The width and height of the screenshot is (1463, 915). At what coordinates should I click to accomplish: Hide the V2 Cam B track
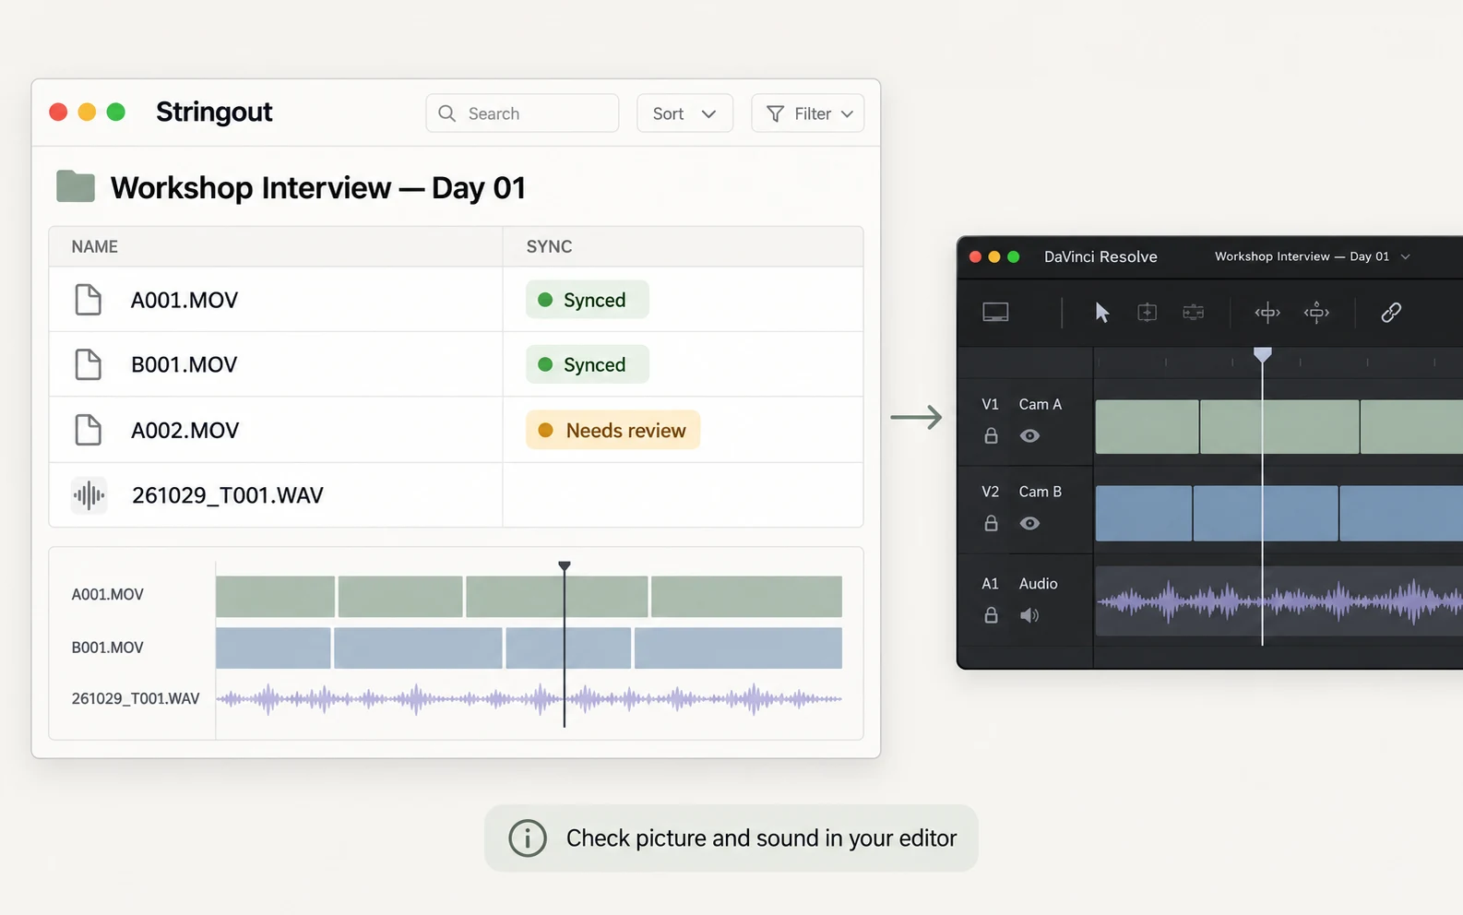pyautogui.click(x=1030, y=523)
